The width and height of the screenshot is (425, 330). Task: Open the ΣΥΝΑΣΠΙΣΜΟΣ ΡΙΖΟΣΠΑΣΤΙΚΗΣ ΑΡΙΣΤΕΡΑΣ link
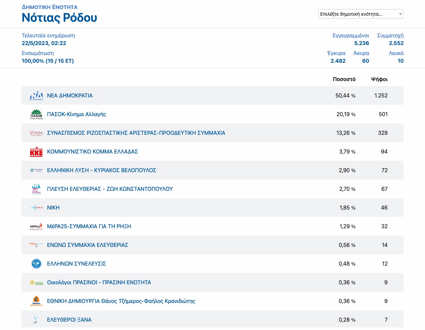click(x=136, y=133)
